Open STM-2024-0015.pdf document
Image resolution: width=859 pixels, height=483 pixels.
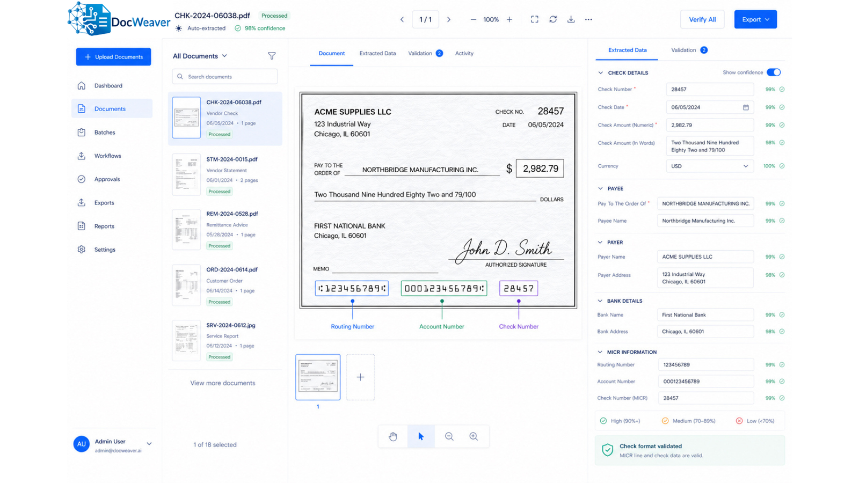coord(225,175)
